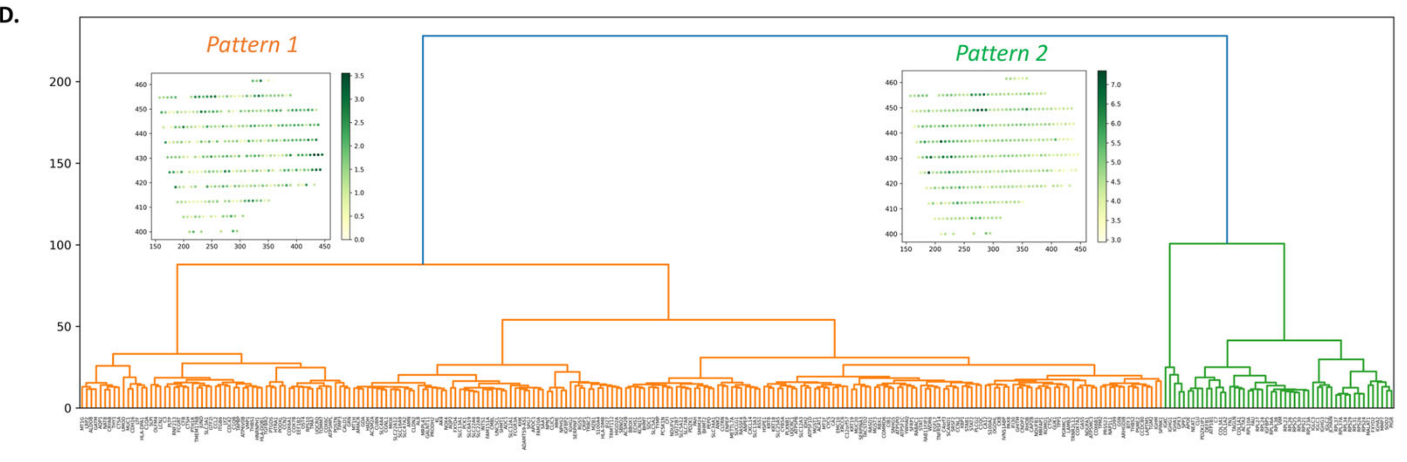This screenshot has width=1407, height=462.
Task: Click the 100 tick on the dendrogram y-axis
Action: point(60,245)
